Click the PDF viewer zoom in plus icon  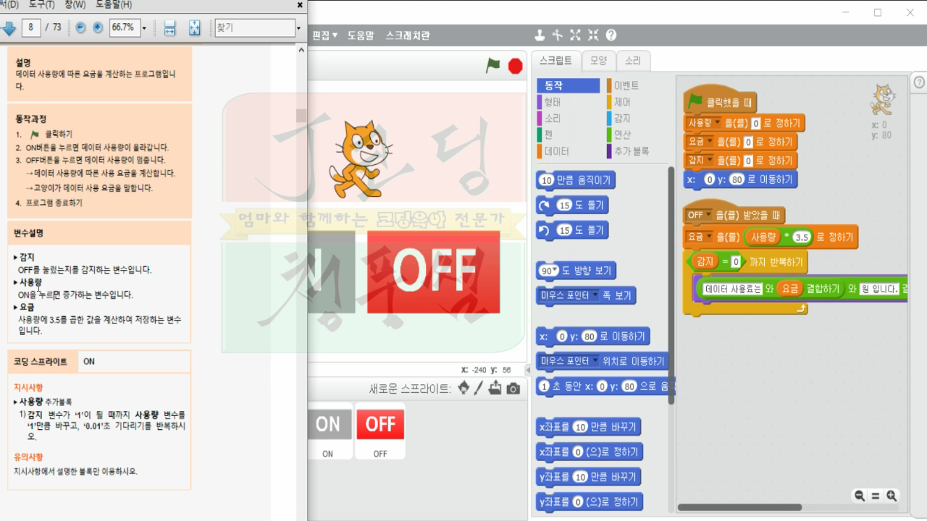tap(98, 27)
